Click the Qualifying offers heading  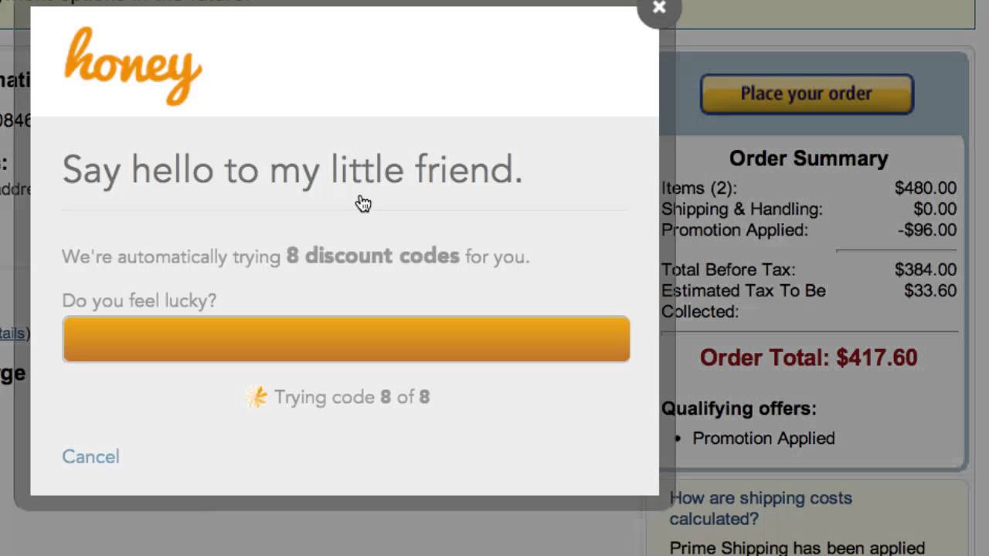[x=739, y=409]
